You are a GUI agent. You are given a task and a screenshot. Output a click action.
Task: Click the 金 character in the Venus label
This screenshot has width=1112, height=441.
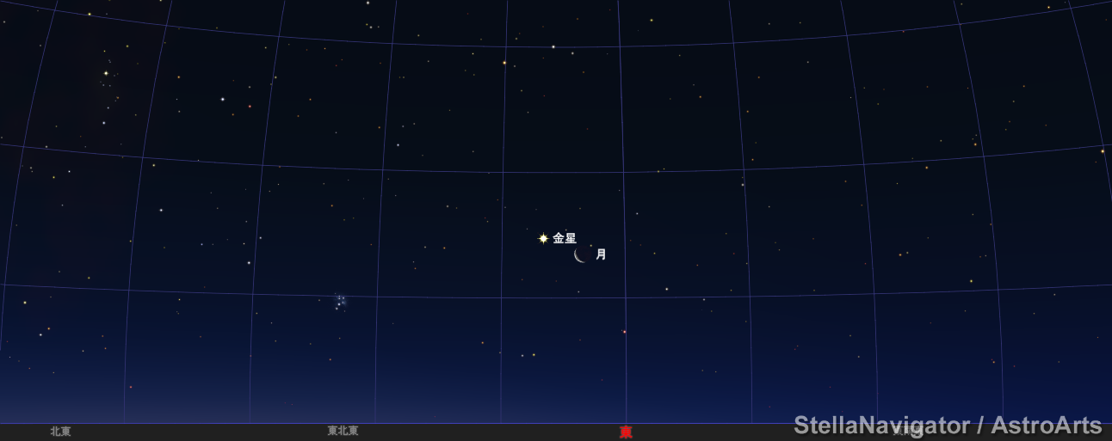coord(559,238)
